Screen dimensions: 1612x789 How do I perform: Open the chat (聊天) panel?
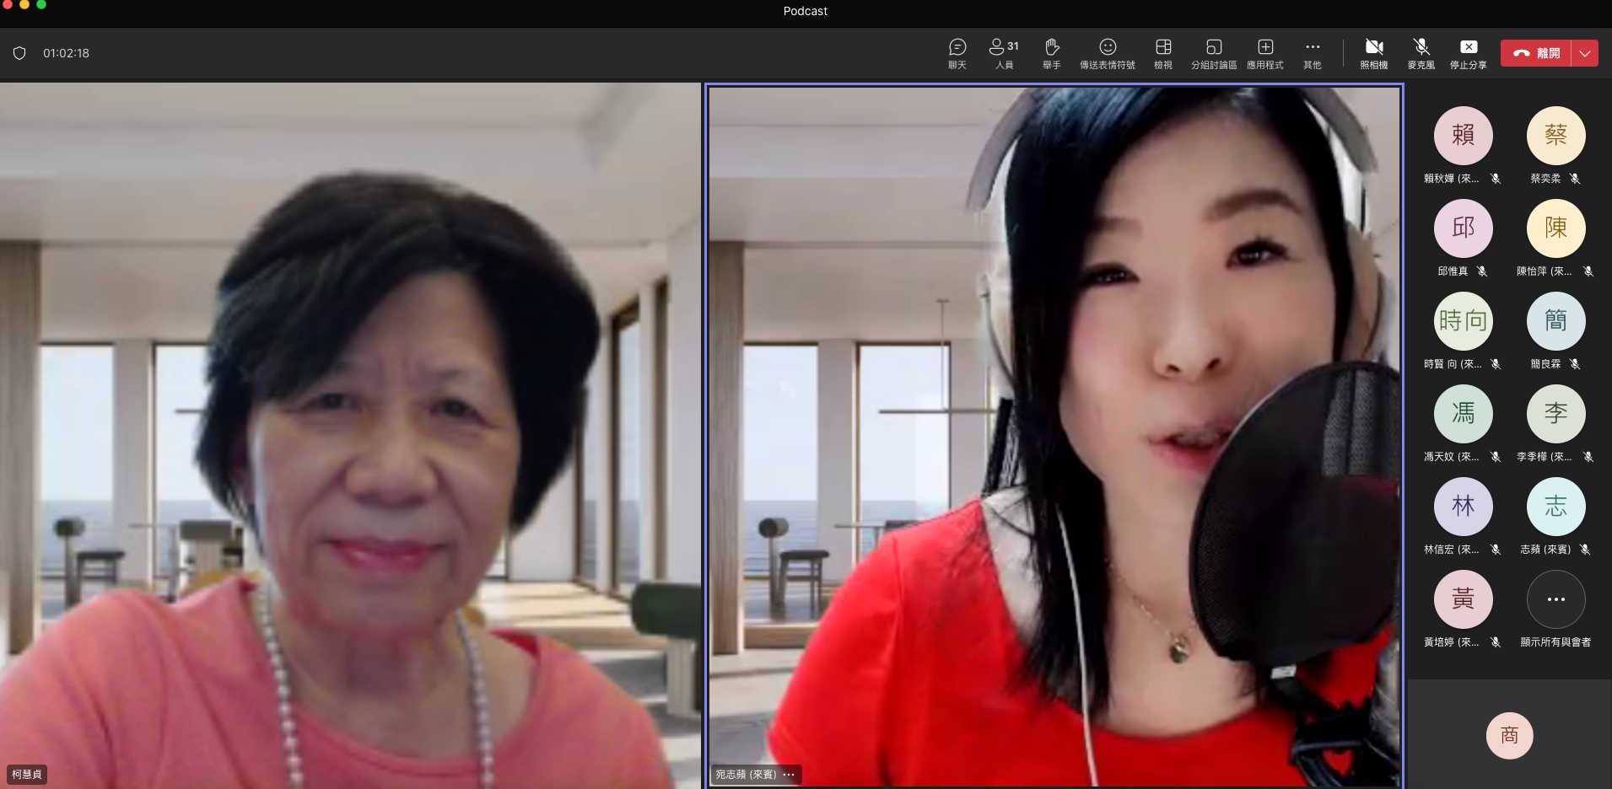957,53
